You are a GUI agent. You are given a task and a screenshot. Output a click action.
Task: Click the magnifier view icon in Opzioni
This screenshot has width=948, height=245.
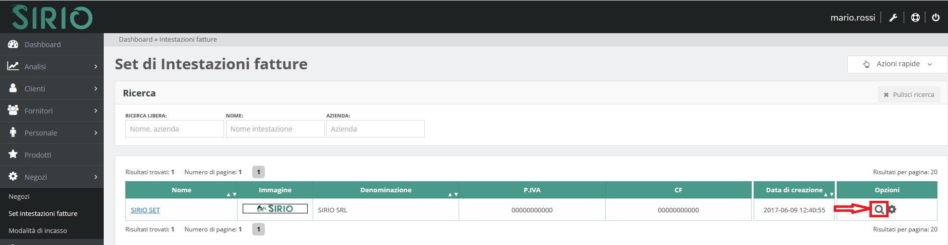pos(879,210)
